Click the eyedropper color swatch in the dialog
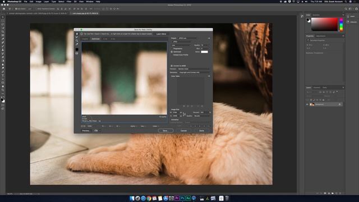Screen dimensions: 359x202 (x=77, y=49)
